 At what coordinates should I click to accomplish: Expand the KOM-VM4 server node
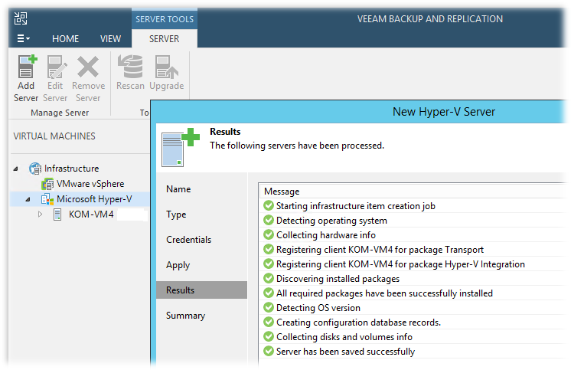pyautogui.click(x=40, y=214)
